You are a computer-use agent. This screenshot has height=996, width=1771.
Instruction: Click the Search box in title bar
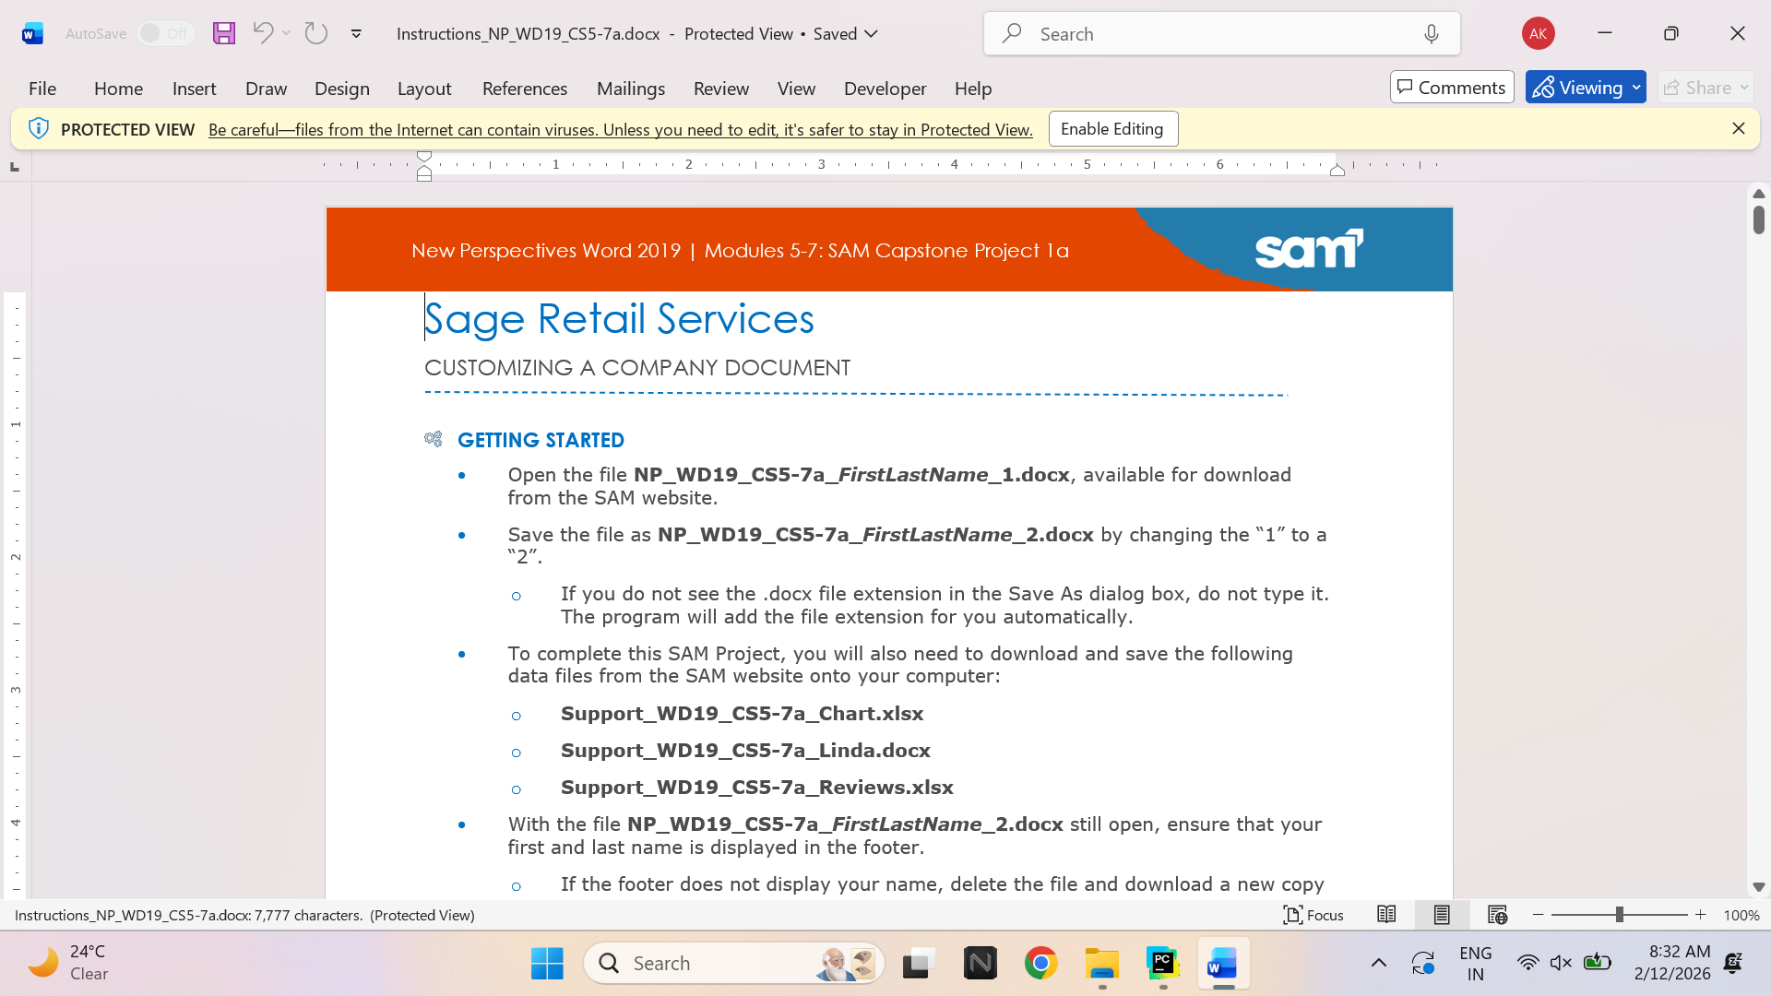click(1221, 34)
